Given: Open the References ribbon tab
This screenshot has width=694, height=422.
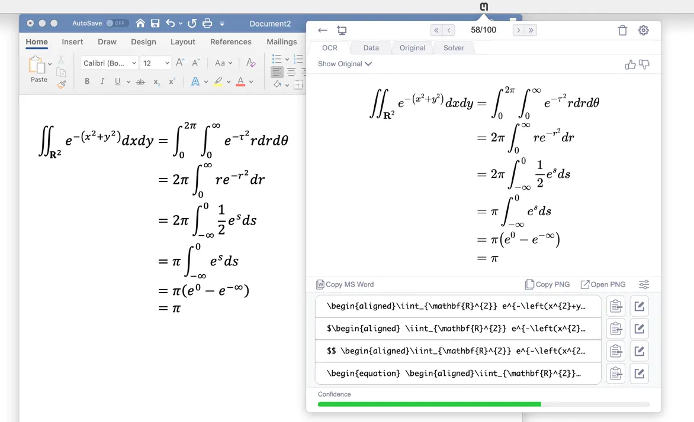Looking at the screenshot, I should tap(230, 42).
